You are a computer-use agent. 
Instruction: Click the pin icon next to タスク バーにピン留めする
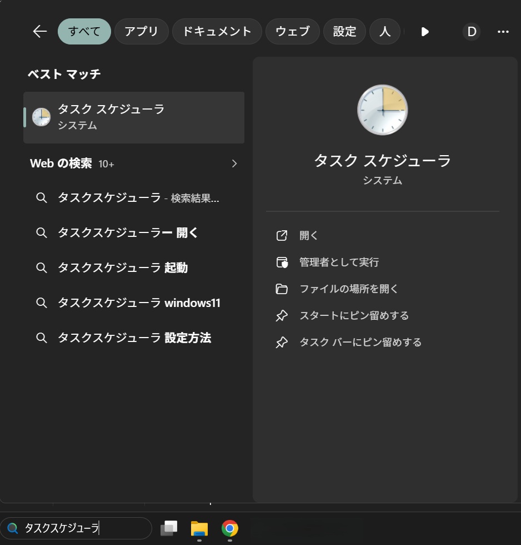tap(282, 343)
